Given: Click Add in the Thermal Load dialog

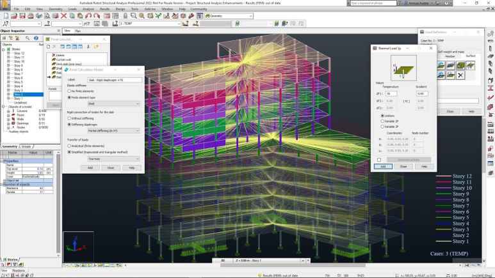Looking at the screenshot, I should point(382,166).
